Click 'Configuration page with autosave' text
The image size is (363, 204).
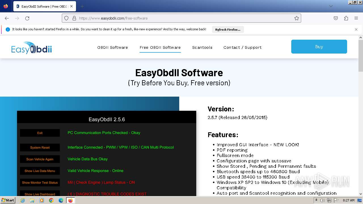pyautogui.click(x=254, y=161)
